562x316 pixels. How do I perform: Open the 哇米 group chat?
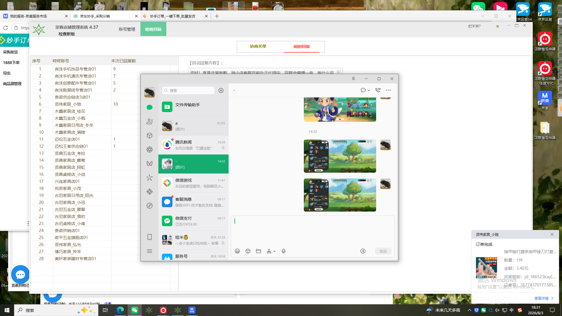[193, 240]
